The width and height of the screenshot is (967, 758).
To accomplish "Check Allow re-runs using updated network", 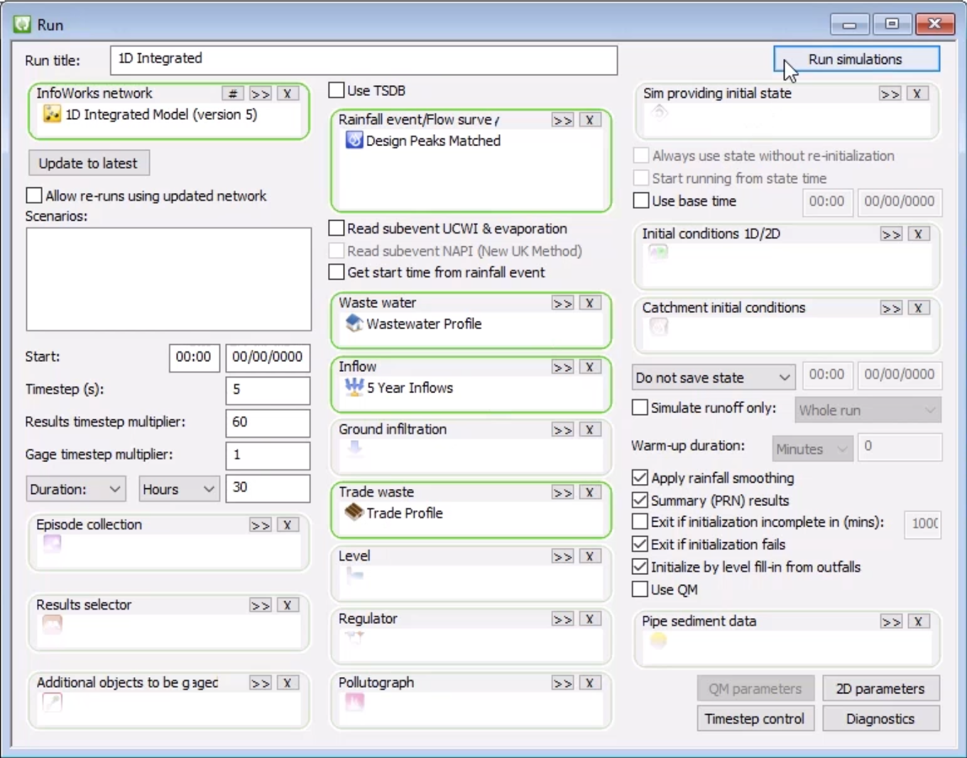I will point(33,195).
